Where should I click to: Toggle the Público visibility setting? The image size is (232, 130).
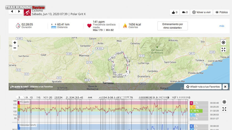click(x=221, y=12)
